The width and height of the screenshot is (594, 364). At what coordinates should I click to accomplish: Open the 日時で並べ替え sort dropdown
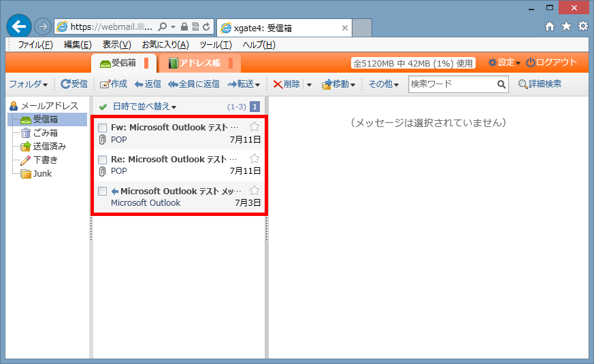click(144, 107)
